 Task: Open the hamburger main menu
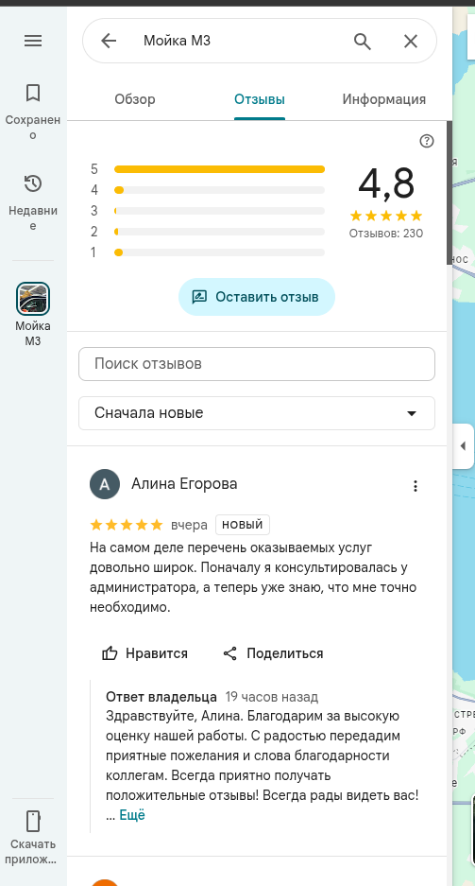[x=33, y=41]
